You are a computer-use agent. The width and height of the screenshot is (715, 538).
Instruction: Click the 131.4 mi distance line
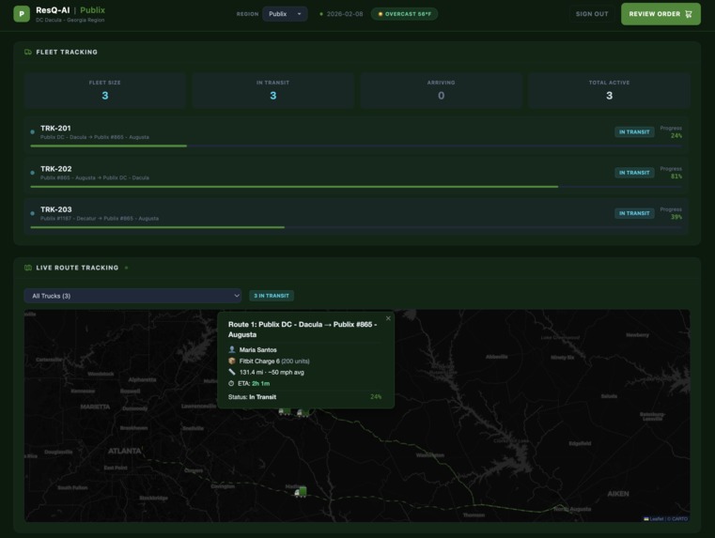click(x=272, y=372)
